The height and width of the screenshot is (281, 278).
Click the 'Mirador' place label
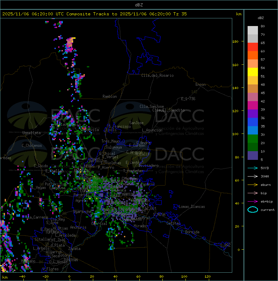pyautogui.click(x=141, y=226)
